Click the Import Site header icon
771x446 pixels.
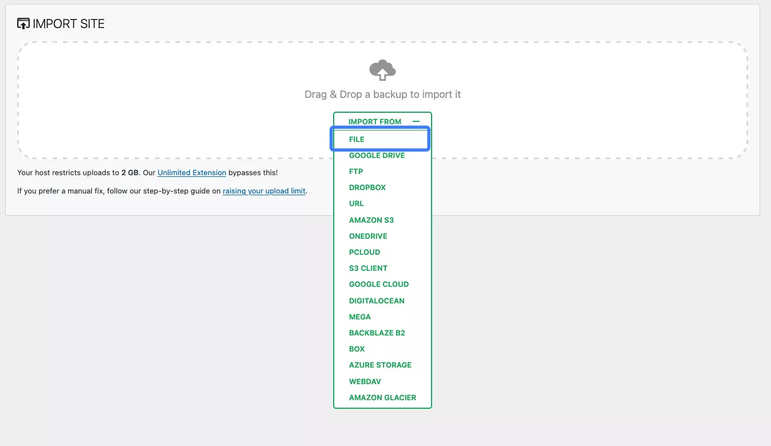coord(23,24)
